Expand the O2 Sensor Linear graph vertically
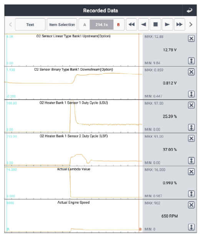This screenshot has width=201, height=237. point(191,61)
